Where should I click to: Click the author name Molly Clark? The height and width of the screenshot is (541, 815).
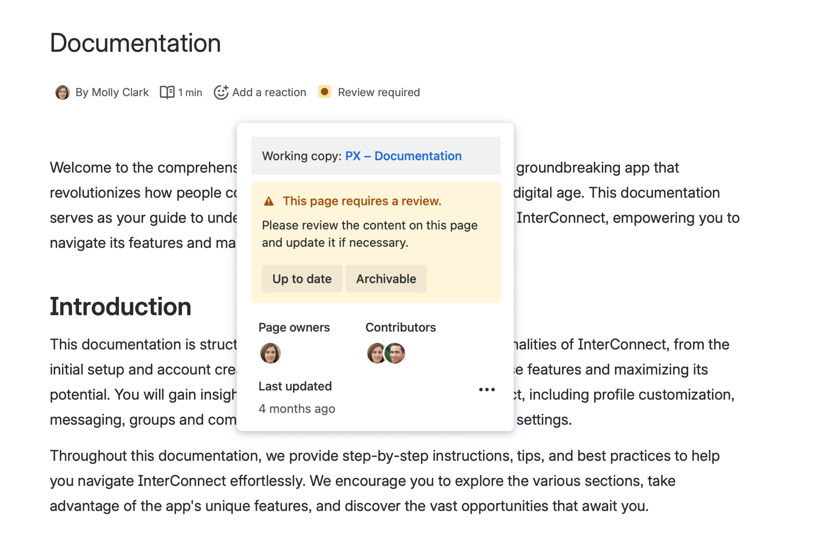pyautogui.click(x=112, y=92)
